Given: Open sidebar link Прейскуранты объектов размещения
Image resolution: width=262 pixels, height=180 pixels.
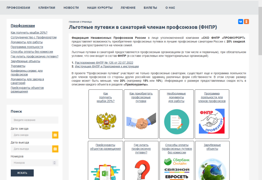Looking at the screenshot, I should pyautogui.click(x=27, y=90).
